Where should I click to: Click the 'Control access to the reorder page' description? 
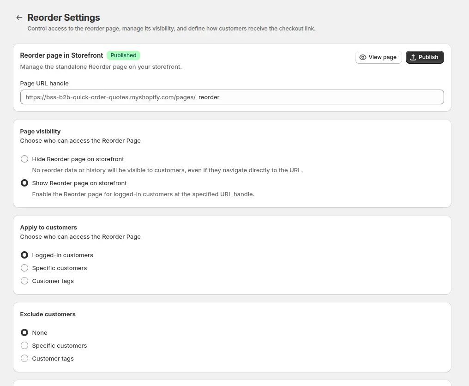coord(171,29)
